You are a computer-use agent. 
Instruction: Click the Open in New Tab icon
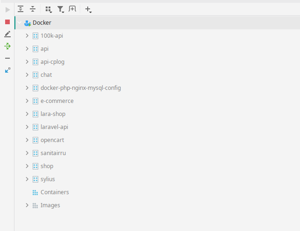click(x=72, y=9)
